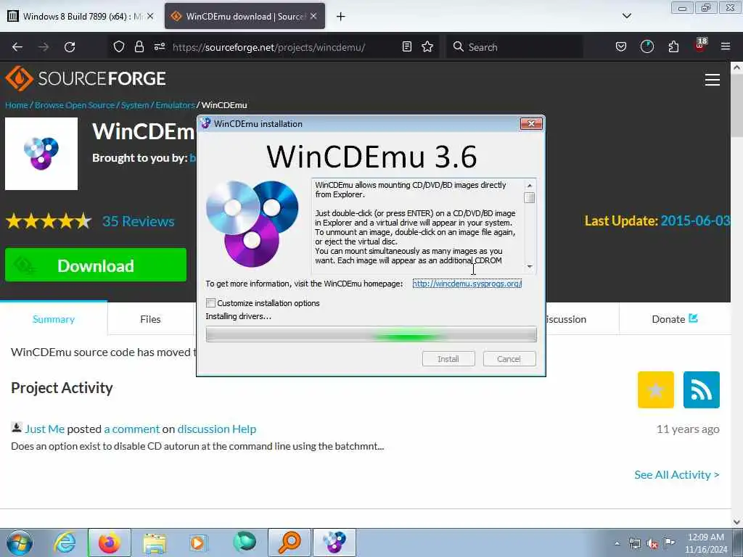Click the installer Install button
Image resolution: width=743 pixels, height=557 pixels.
pos(448,359)
